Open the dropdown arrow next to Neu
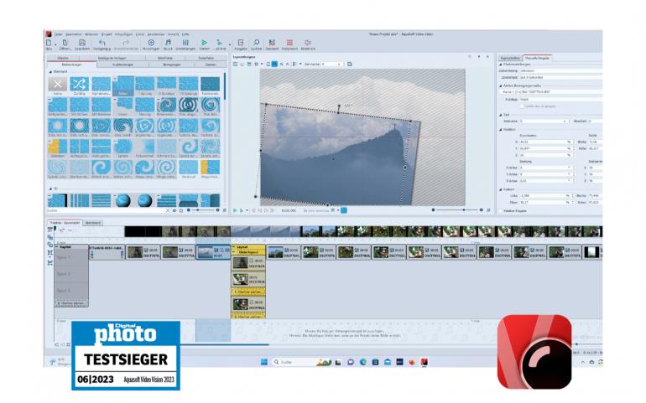 pos(55,44)
